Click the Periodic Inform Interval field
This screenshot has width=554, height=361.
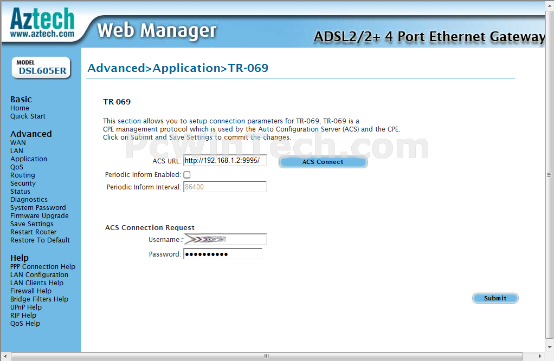click(x=225, y=187)
